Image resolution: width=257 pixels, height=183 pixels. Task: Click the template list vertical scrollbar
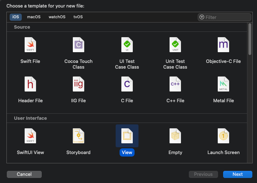tap(250, 39)
